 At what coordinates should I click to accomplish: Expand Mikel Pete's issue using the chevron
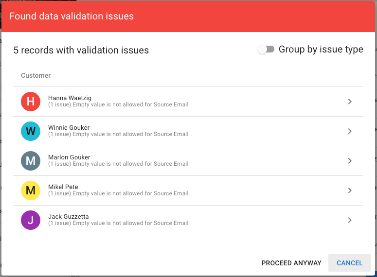[350, 190]
